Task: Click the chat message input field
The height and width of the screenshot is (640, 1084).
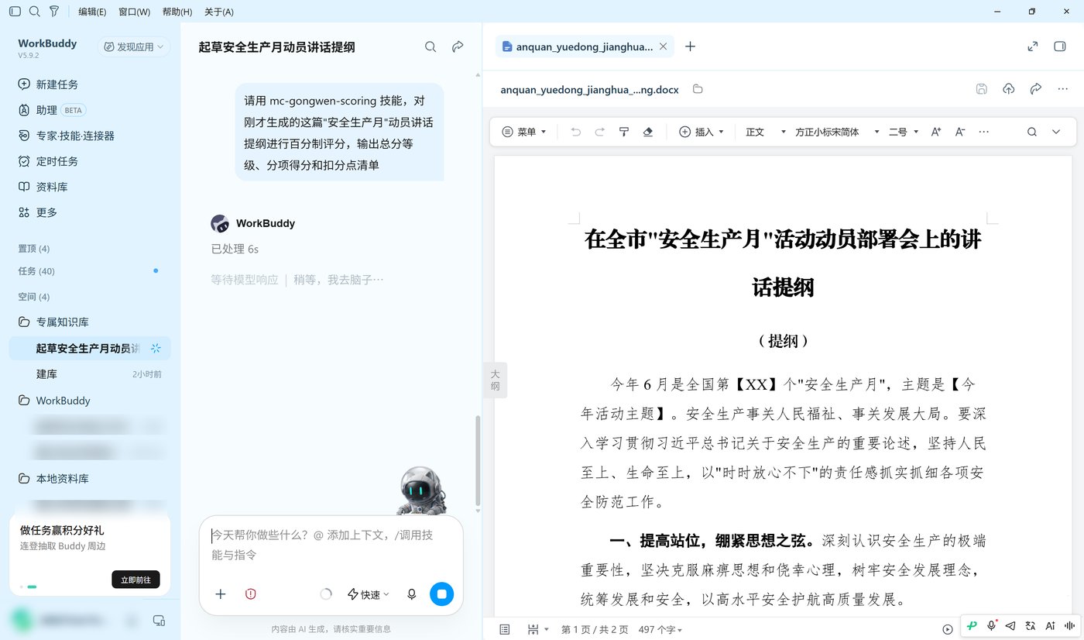Action: (331, 545)
